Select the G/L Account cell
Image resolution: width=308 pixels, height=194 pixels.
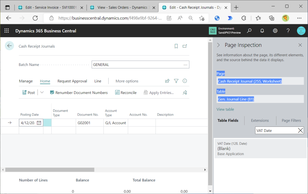pos(116,123)
